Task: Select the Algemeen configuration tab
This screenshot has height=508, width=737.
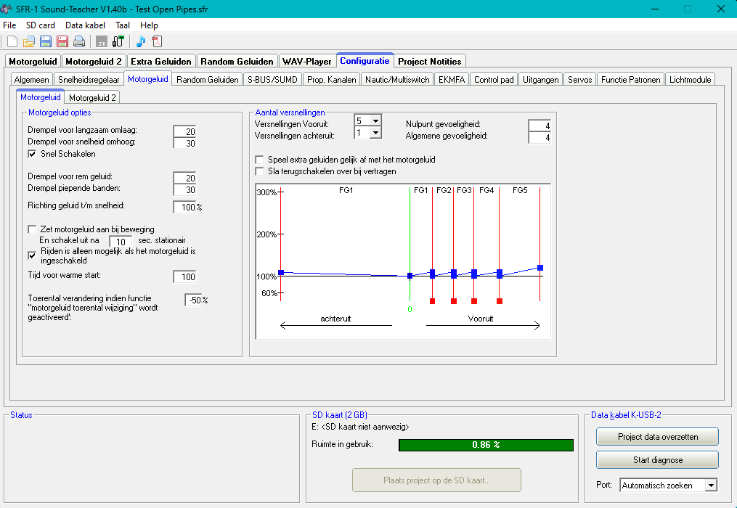Action: (31, 79)
